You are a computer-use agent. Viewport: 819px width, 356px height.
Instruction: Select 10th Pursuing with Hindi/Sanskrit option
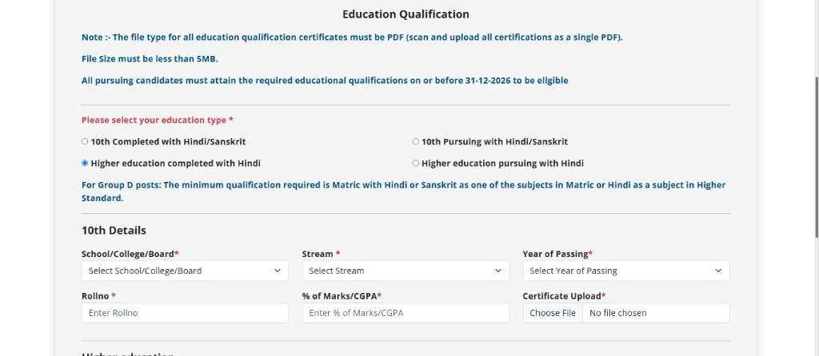pyautogui.click(x=416, y=141)
